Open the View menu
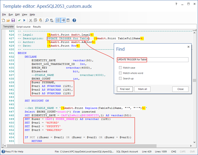198x155 pixels. (x=24, y=15)
